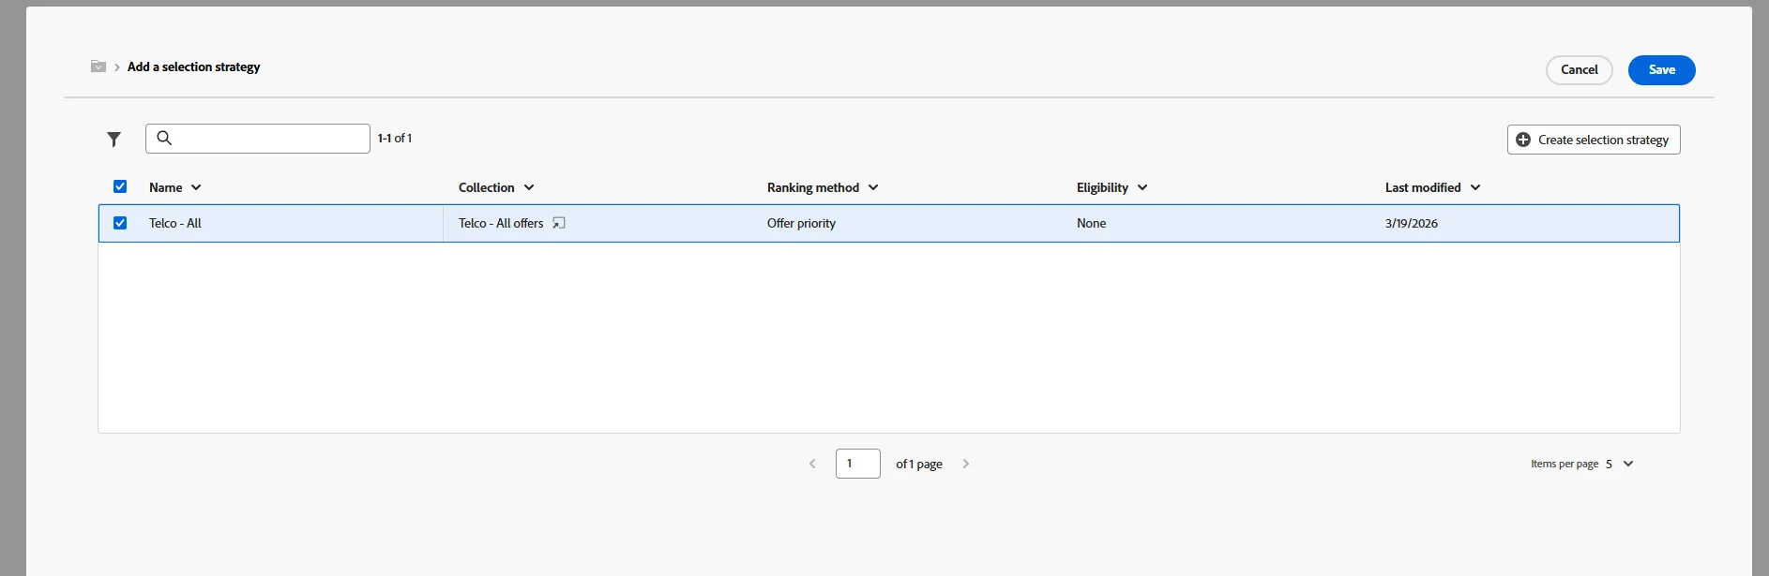Sort by Last modified column

click(x=1432, y=187)
